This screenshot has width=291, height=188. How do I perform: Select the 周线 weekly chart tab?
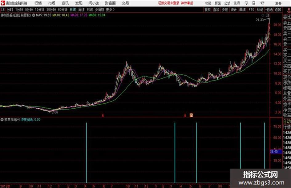81,10
